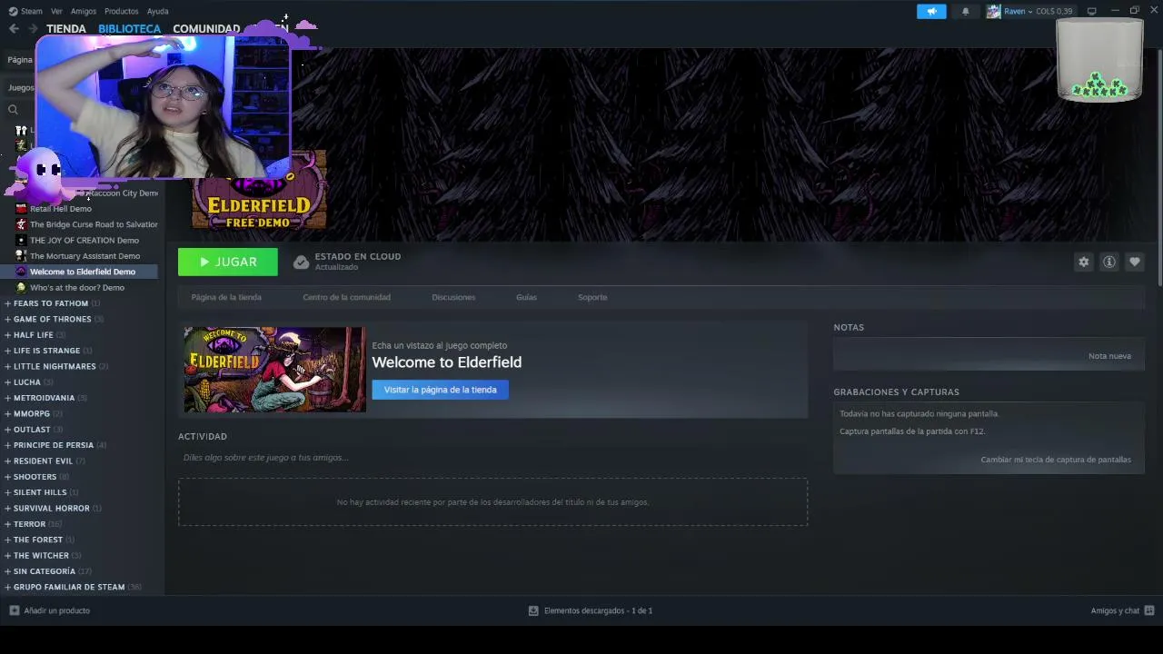Switch to the BIBLIOTECA section
Viewport: 1163px width, 654px height.
[129, 29]
